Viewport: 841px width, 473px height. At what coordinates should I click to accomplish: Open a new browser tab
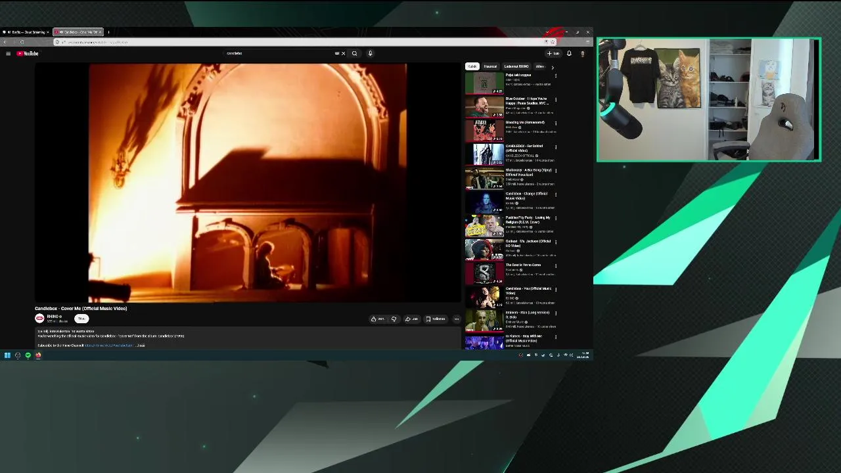[x=108, y=32]
